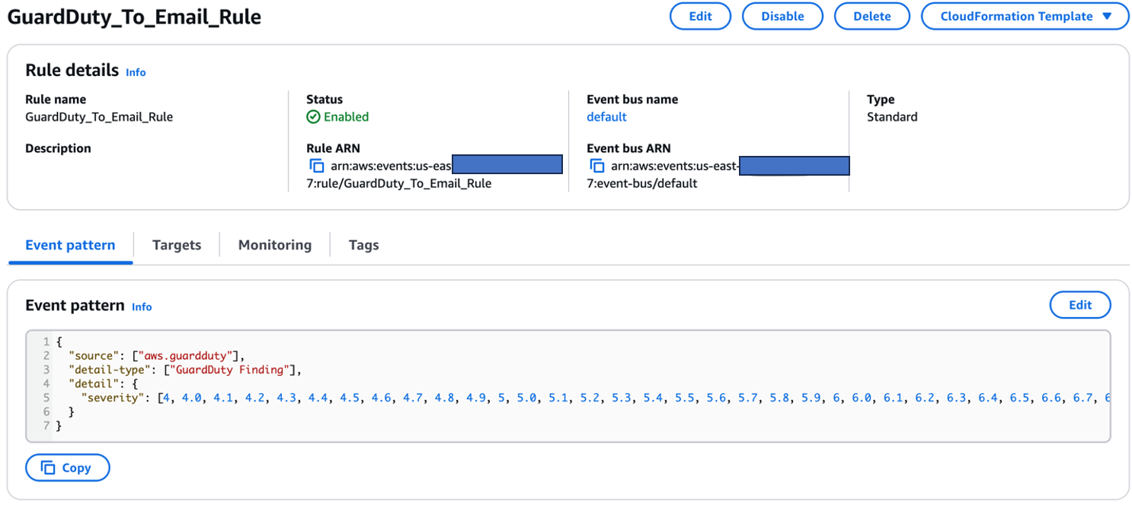Copy the Event bus ARN using its copy icon
The height and width of the screenshot is (508, 1132).
tap(597, 165)
